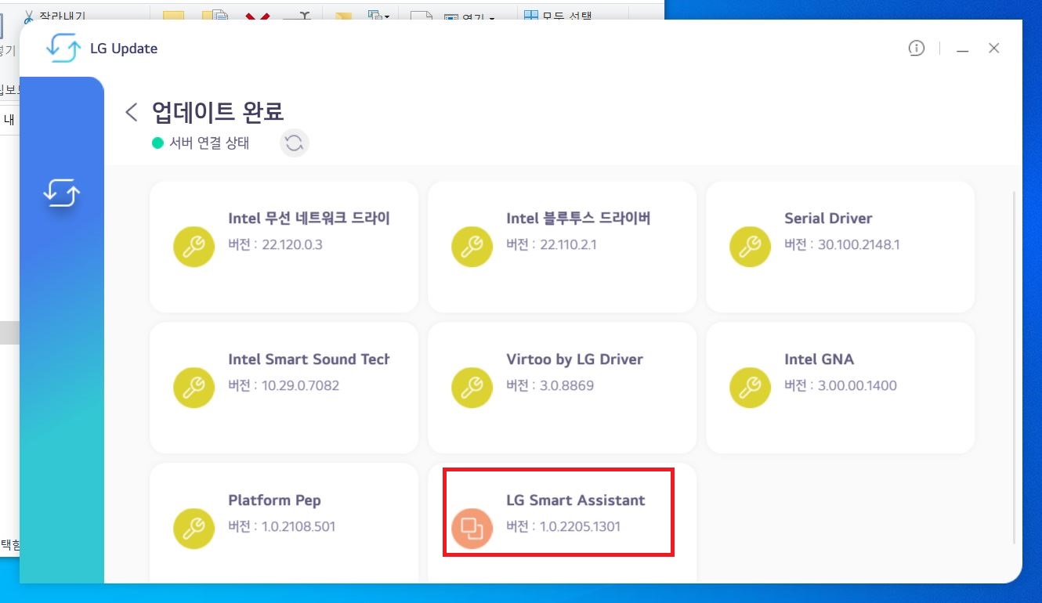
Task: Select the Serial Driver title
Action: (x=828, y=218)
